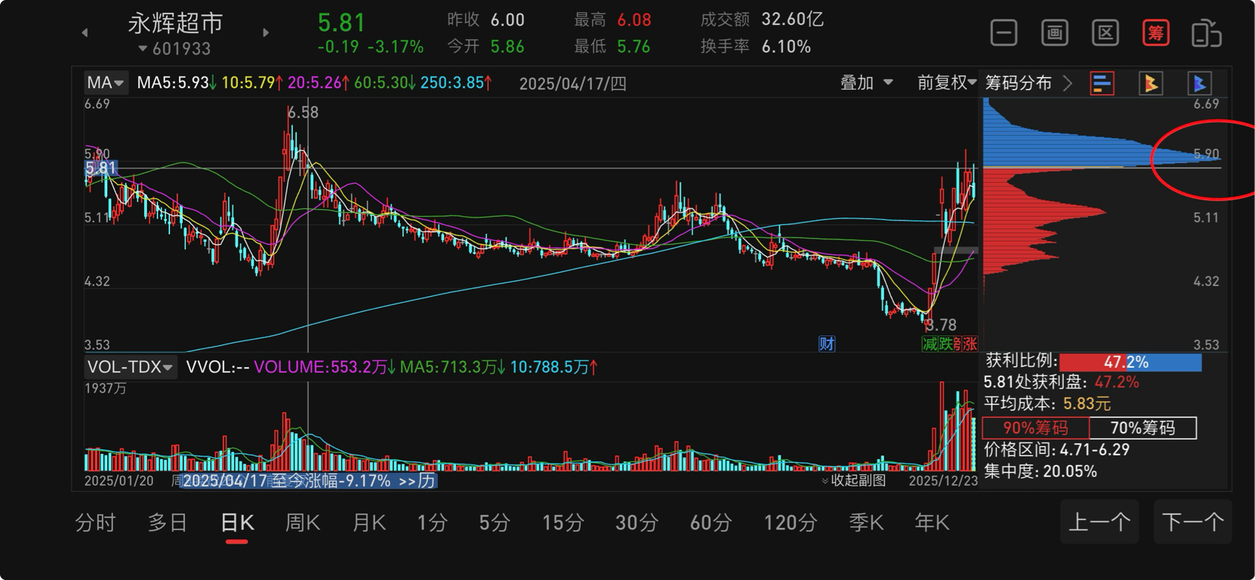Click the 250:3.85 cyan MA value
1255x580 pixels.
[x=456, y=82]
